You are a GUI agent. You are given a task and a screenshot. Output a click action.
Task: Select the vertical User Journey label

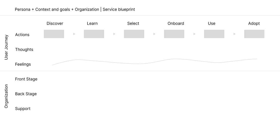point(7,47)
